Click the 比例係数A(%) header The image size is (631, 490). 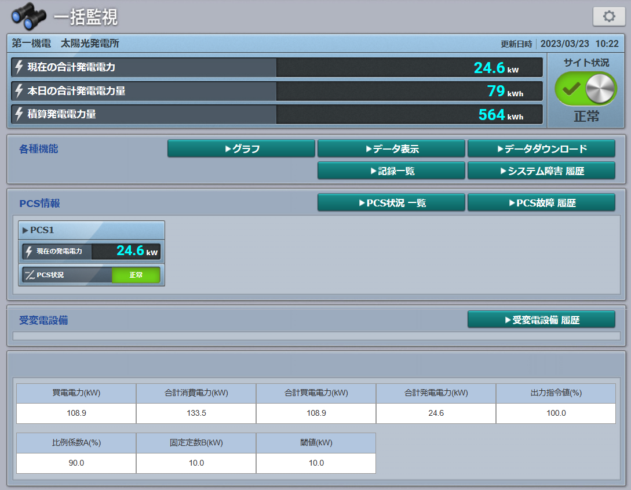[76, 443]
